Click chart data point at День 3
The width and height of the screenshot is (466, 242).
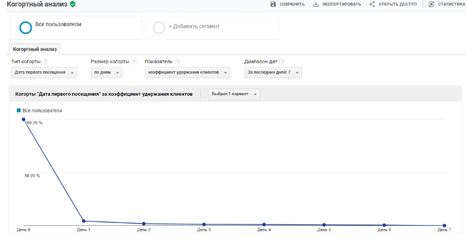coord(204,224)
